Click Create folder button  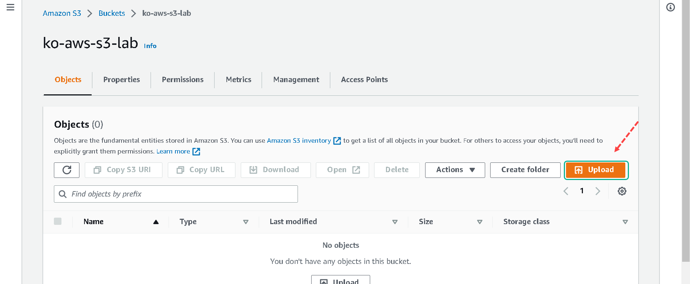[525, 170]
